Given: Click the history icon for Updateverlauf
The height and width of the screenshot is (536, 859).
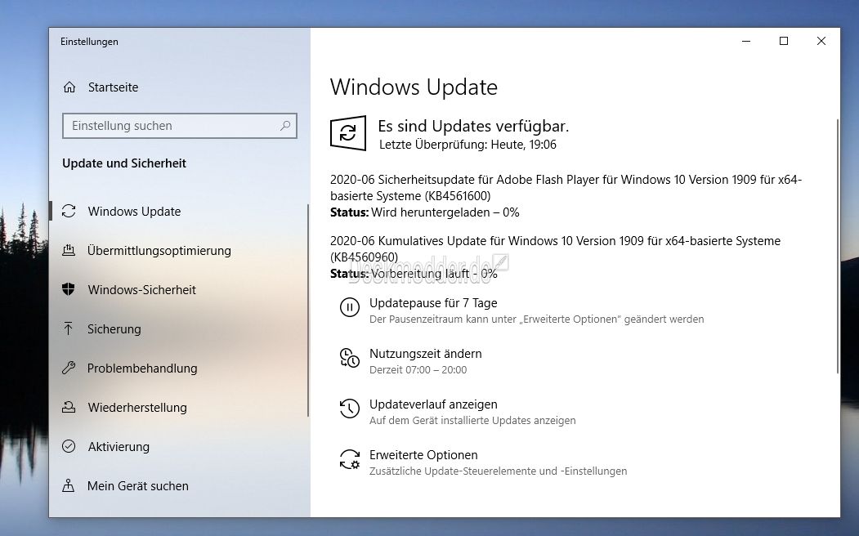Looking at the screenshot, I should (x=350, y=409).
